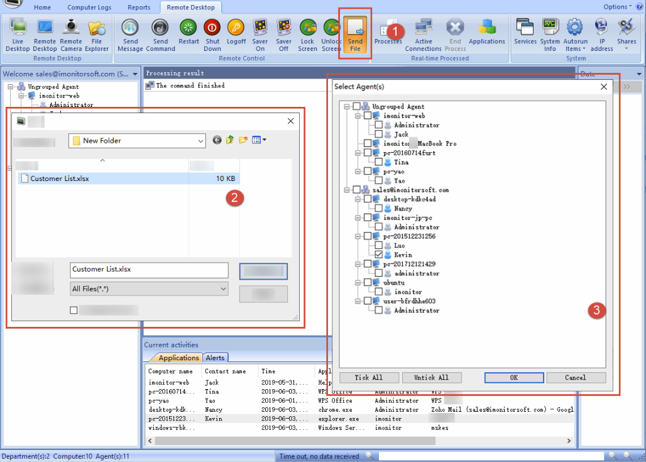Viewport: 646px width, 462px height.
Task: Tick Jack checkbox in Select Agent(s)
Action: point(379,135)
